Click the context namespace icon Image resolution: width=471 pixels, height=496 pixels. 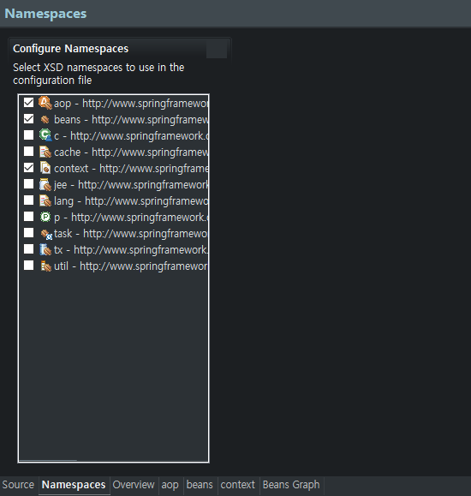pyautogui.click(x=45, y=168)
